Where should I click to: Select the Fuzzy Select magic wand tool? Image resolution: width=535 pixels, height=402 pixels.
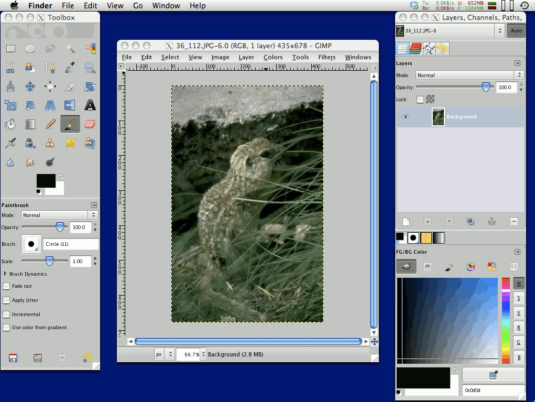tap(70, 49)
